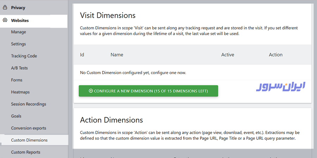Click the Visit Dimensions heading
This screenshot has width=317, height=158.
(108, 15)
